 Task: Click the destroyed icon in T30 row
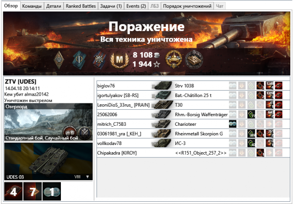click(278, 105)
